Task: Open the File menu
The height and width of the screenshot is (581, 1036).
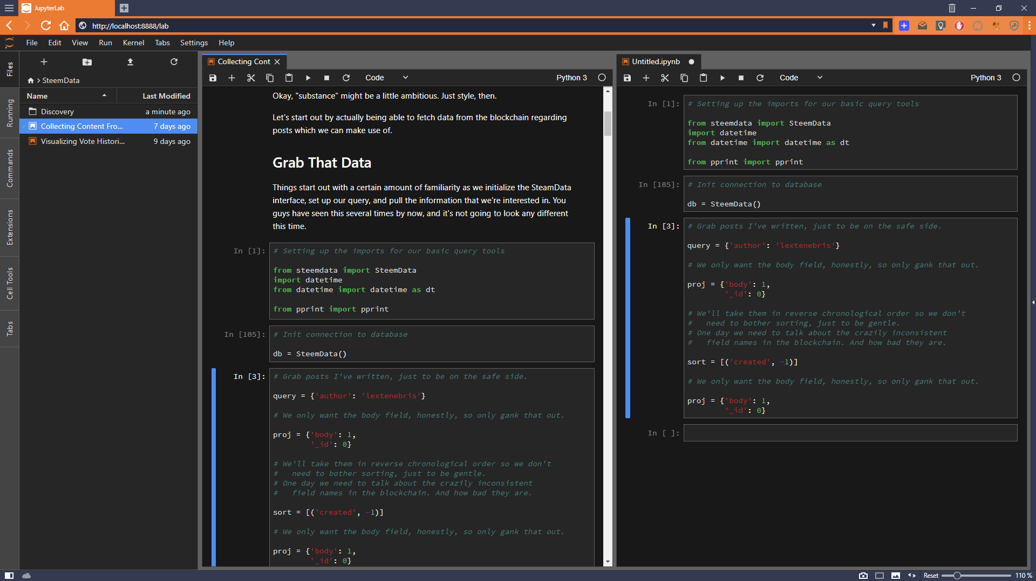Action: coord(32,43)
